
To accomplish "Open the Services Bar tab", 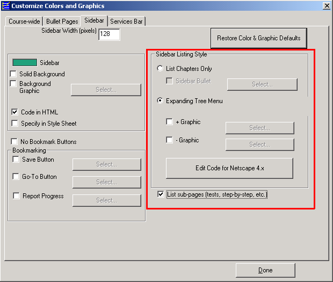I will click(126, 21).
